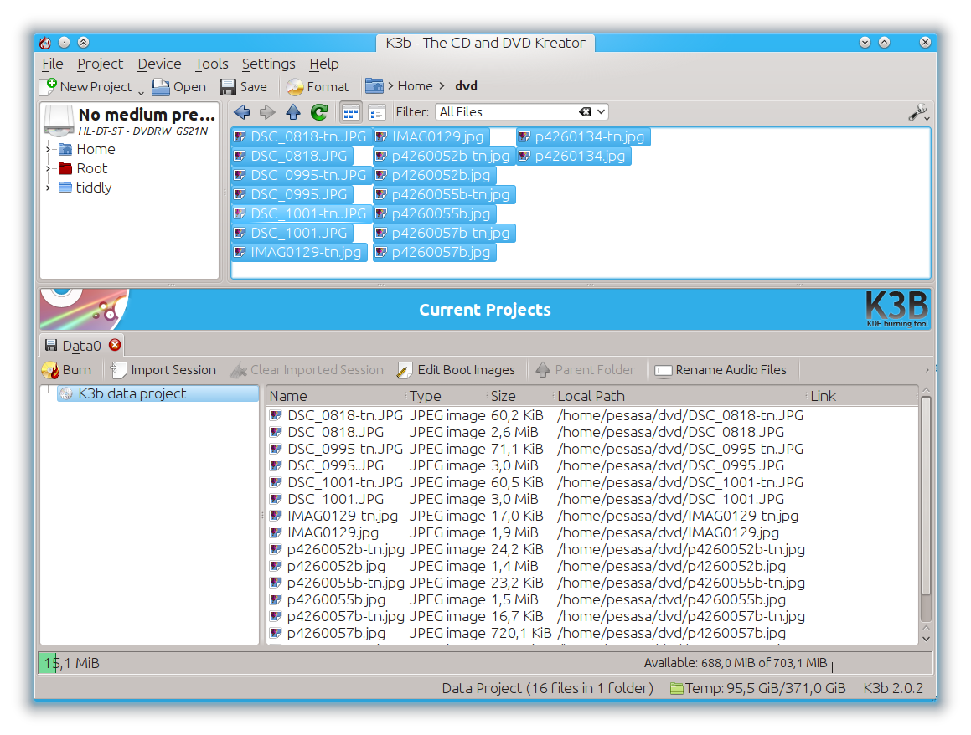
Task: Switch to icon view mode
Action: tap(350, 112)
